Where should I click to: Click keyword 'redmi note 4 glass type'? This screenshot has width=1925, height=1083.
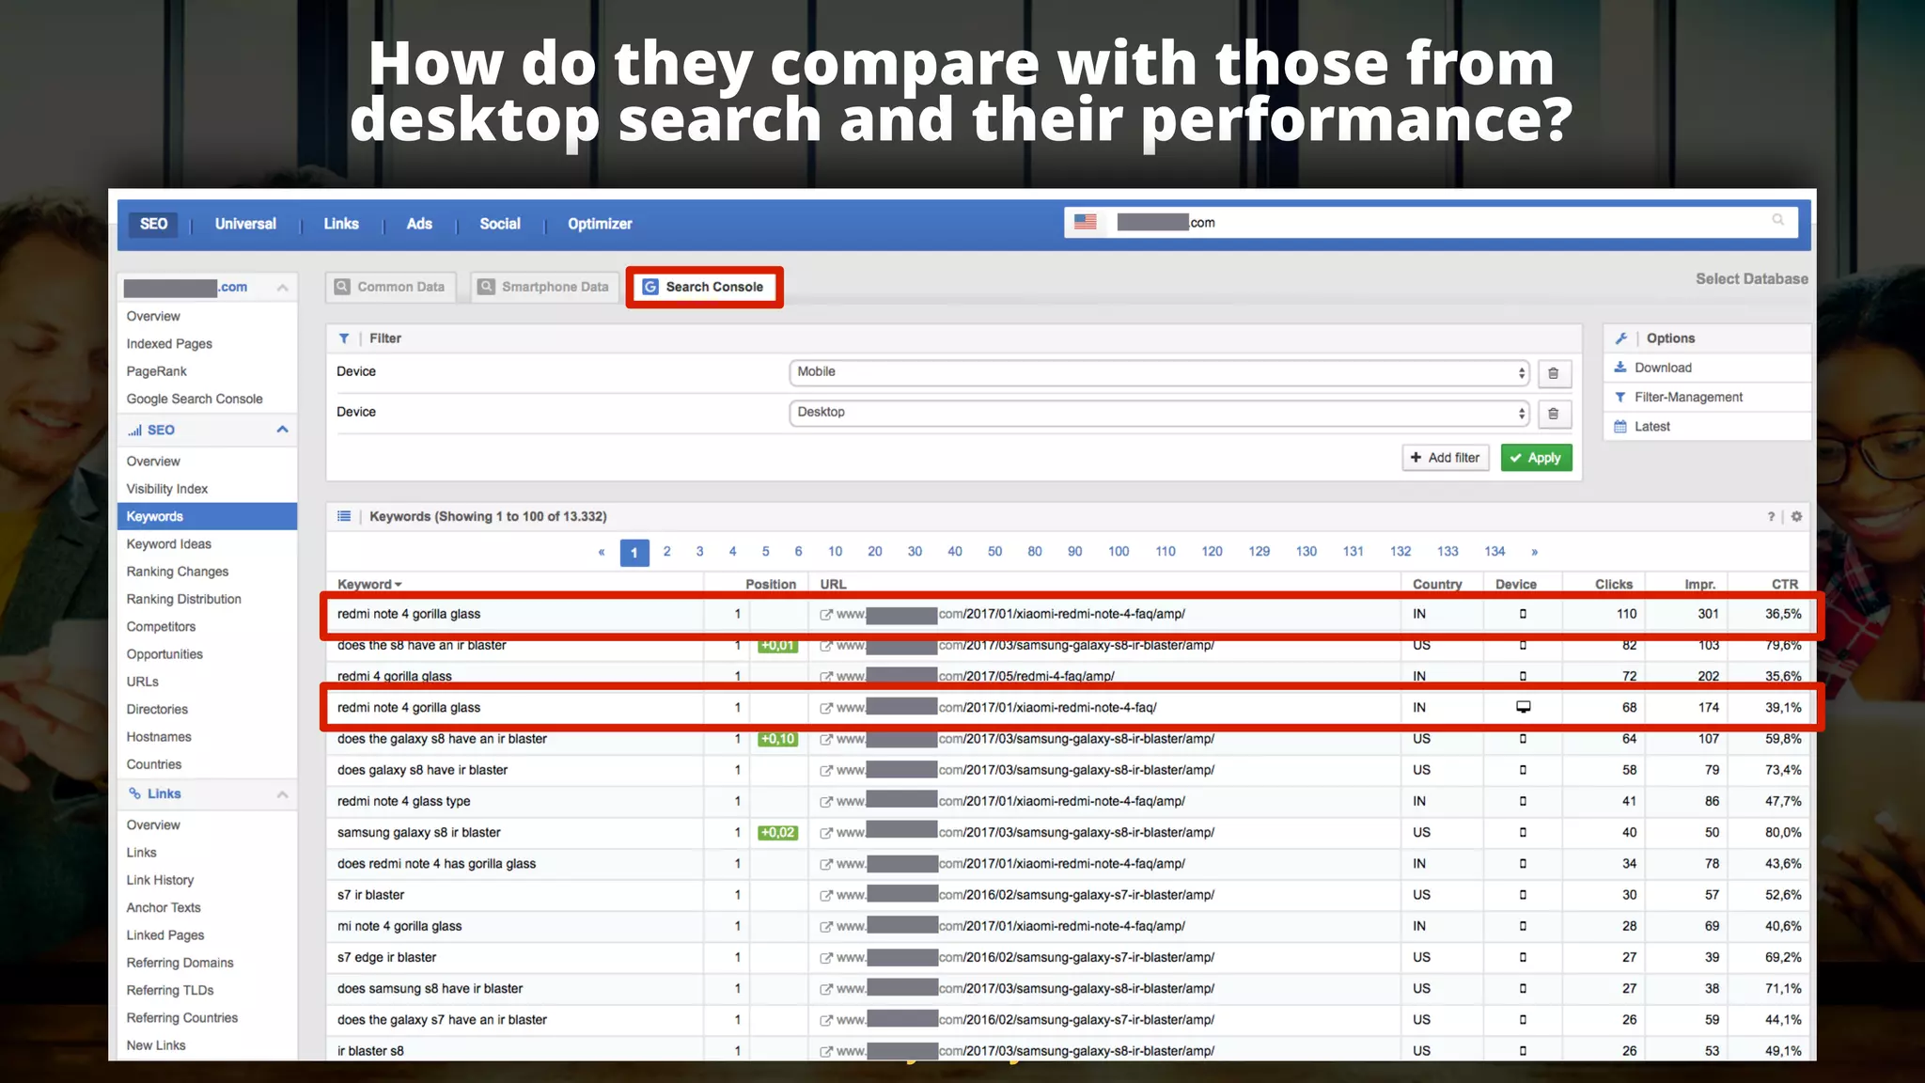point(404,802)
